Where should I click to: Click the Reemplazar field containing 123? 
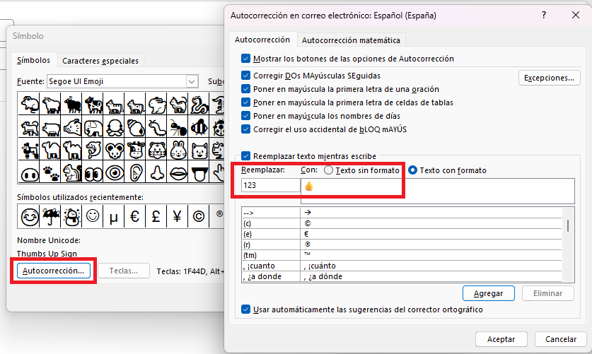point(271,185)
